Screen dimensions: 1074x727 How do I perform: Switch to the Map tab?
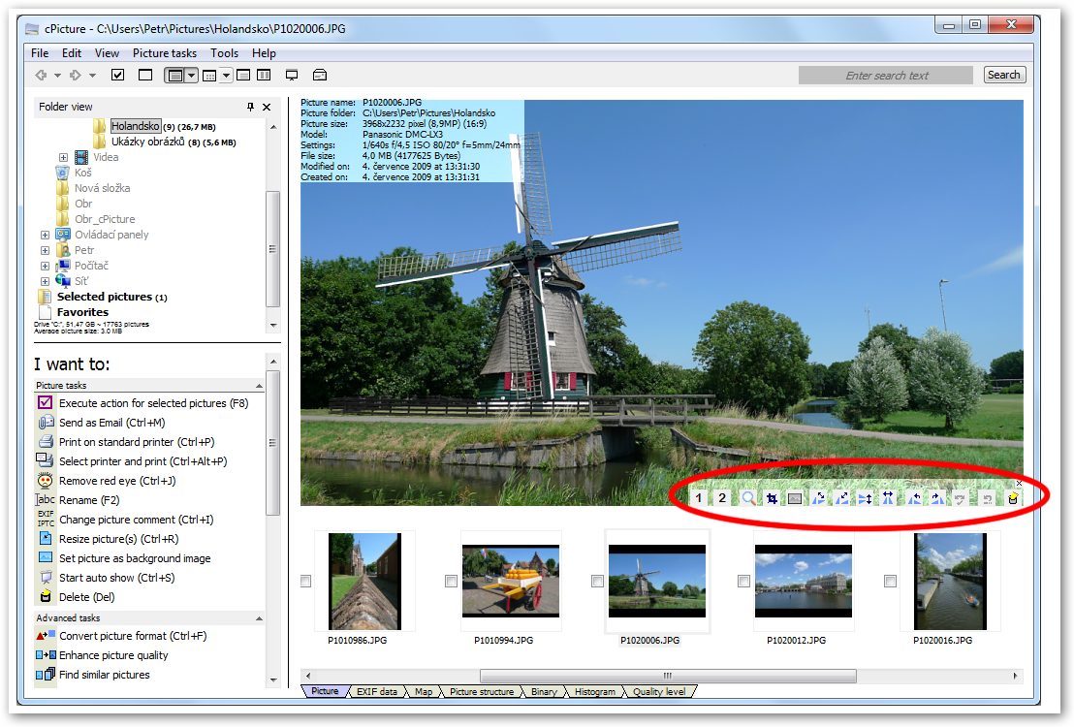pyautogui.click(x=424, y=692)
